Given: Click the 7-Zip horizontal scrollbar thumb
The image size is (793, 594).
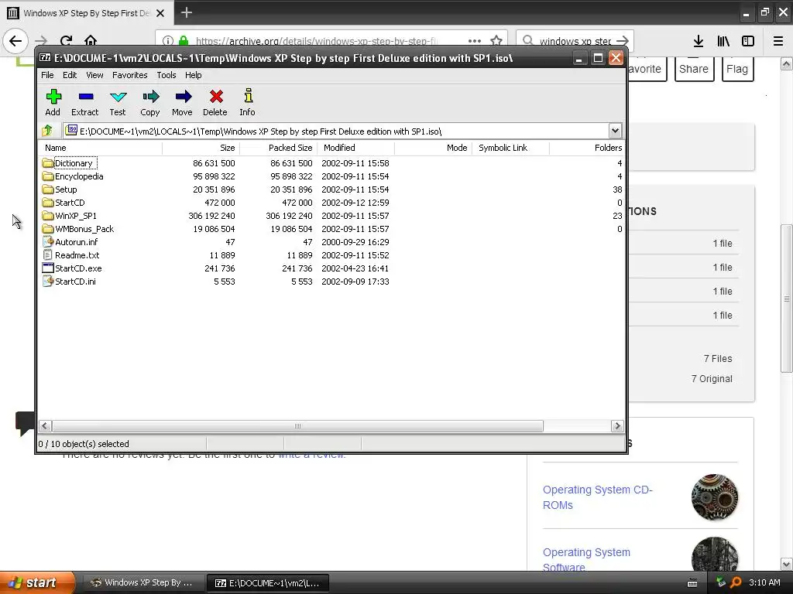Looking at the screenshot, I should [297, 426].
